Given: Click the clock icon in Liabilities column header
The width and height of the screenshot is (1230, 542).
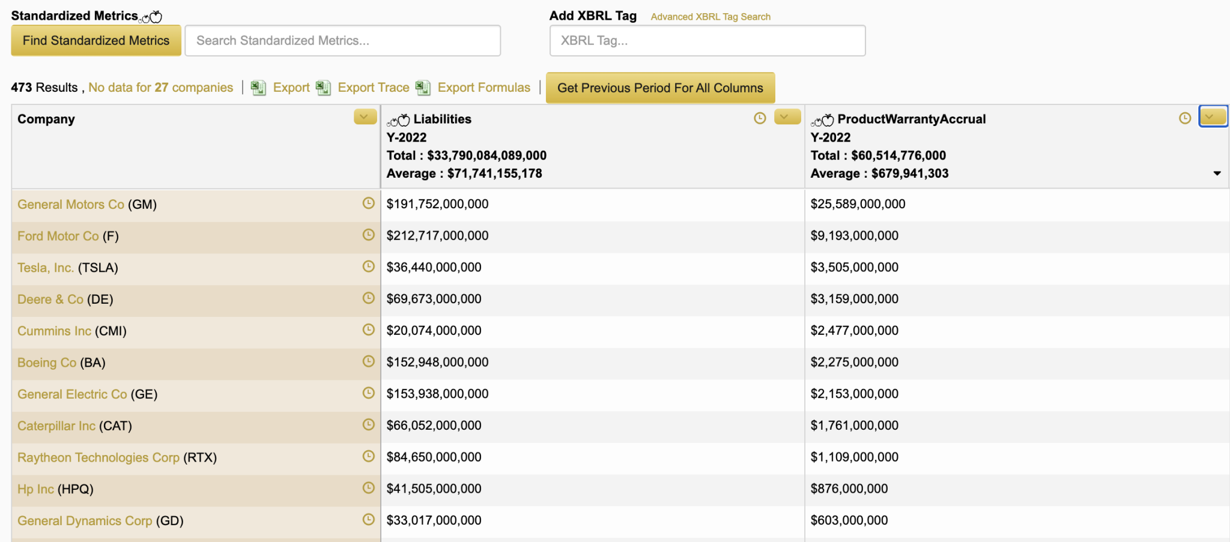Looking at the screenshot, I should (x=760, y=118).
